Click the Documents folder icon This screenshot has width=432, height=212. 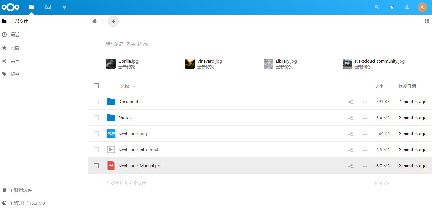click(x=111, y=101)
